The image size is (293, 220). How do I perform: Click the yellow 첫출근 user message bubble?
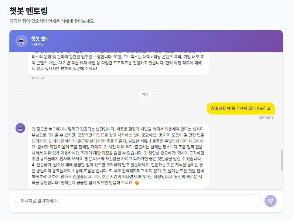[x=240, y=108]
